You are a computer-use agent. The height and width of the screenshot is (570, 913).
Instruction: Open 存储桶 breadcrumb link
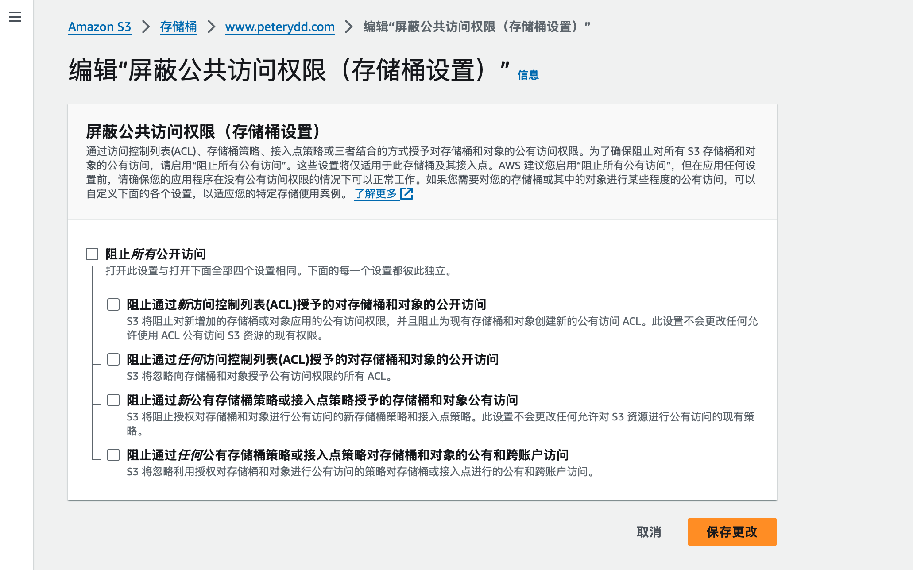[178, 27]
